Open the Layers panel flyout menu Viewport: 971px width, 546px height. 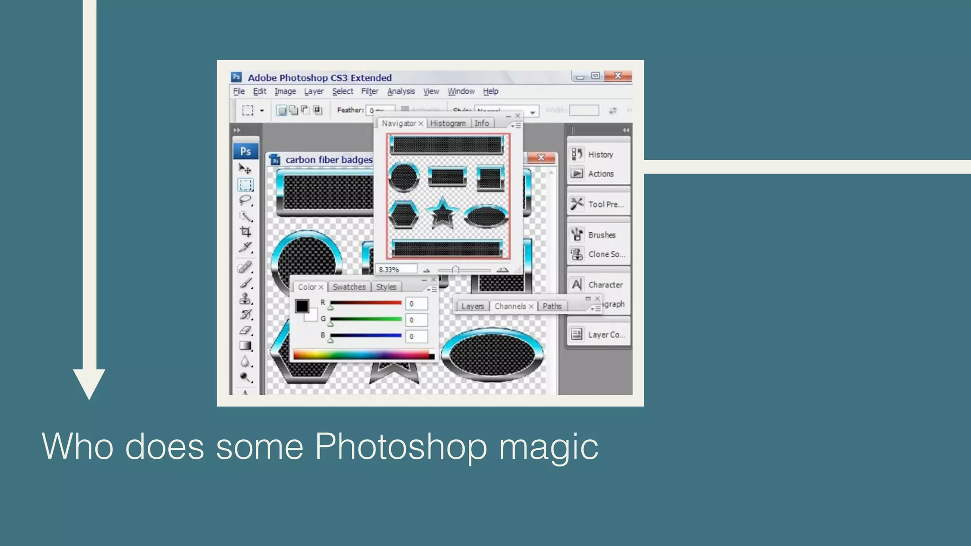[x=596, y=309]
